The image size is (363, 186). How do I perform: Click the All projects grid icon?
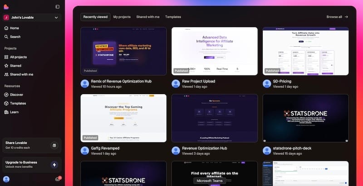click(6, 57)
